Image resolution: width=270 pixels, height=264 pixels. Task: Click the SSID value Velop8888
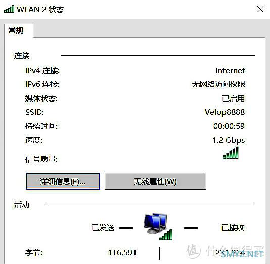(224, 112)
